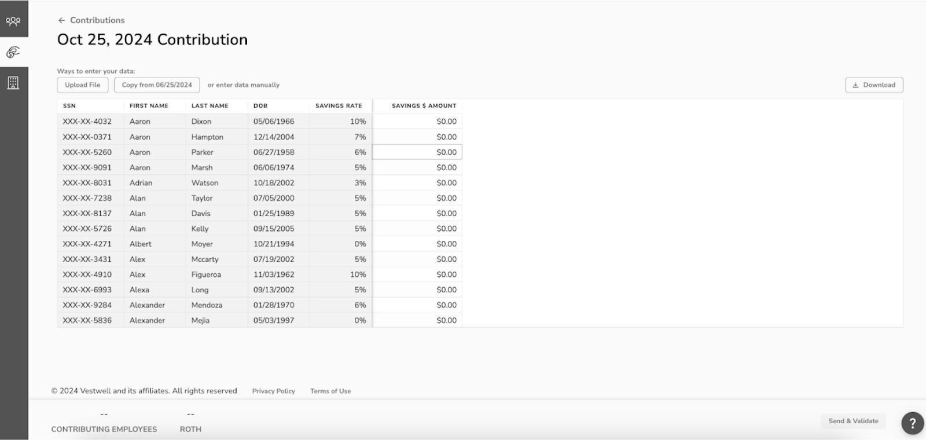
Task: Click the back arrow next to Contributions
Action: pyautogui.click(x=61, y=20)
